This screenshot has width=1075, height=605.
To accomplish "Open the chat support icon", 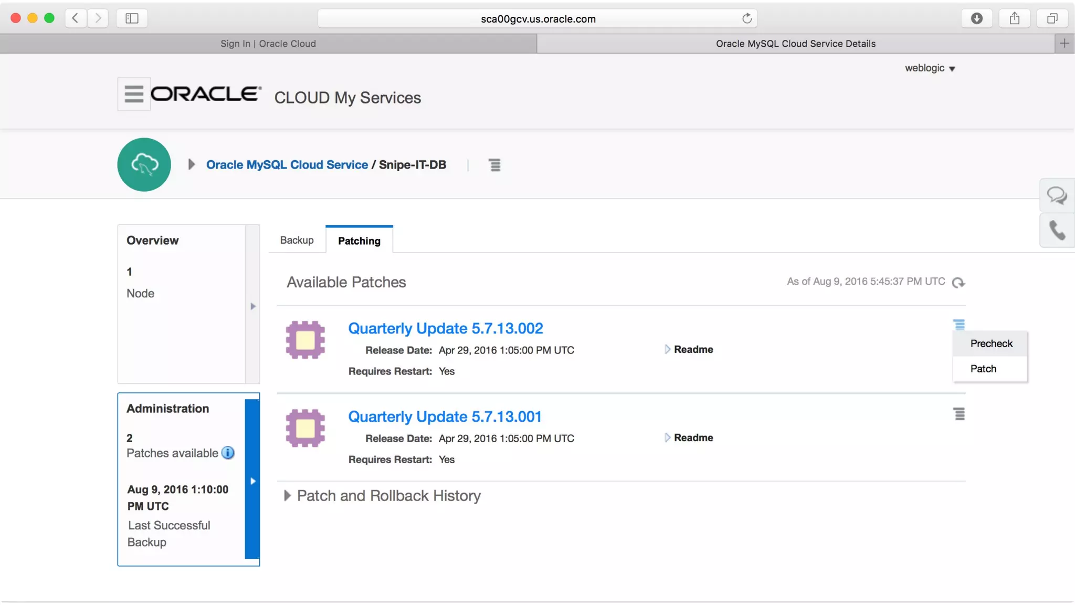I will click(1057, 196).
